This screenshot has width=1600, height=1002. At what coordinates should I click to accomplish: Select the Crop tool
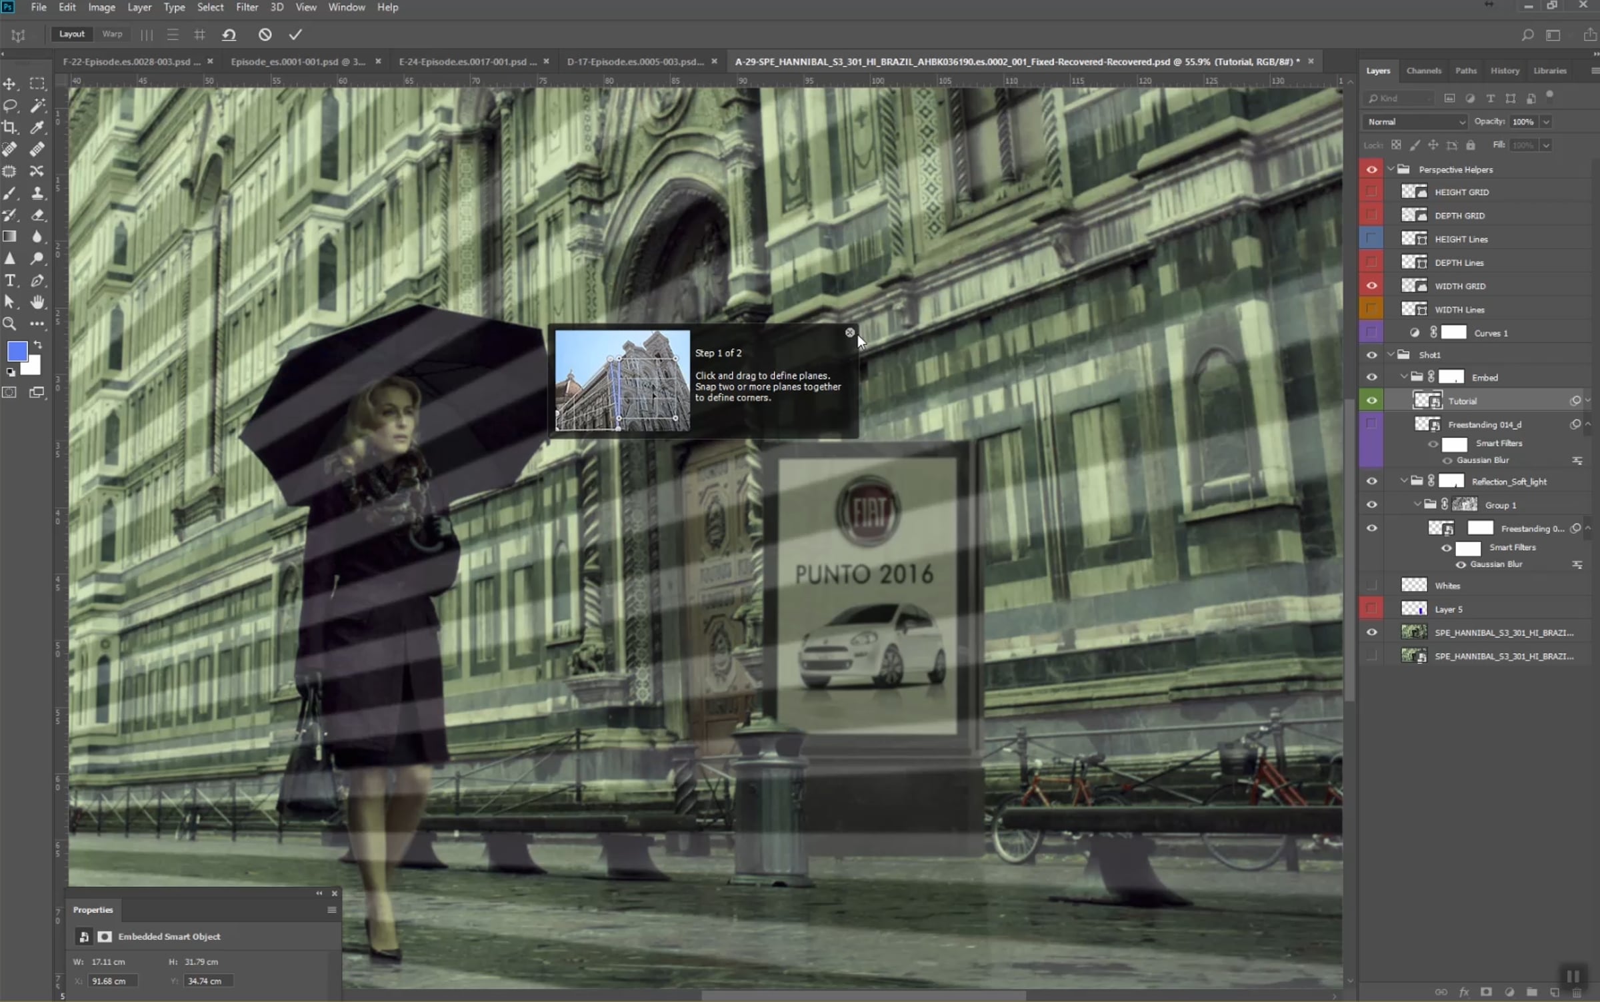click(10, 127)
